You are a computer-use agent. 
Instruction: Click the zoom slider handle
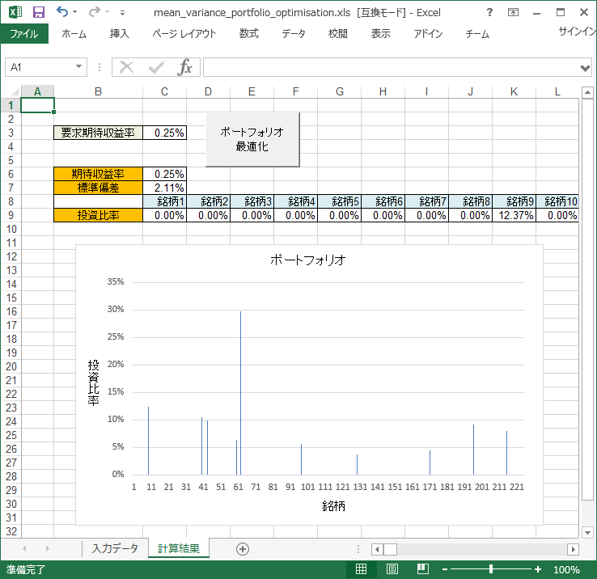tap(491, 569)
